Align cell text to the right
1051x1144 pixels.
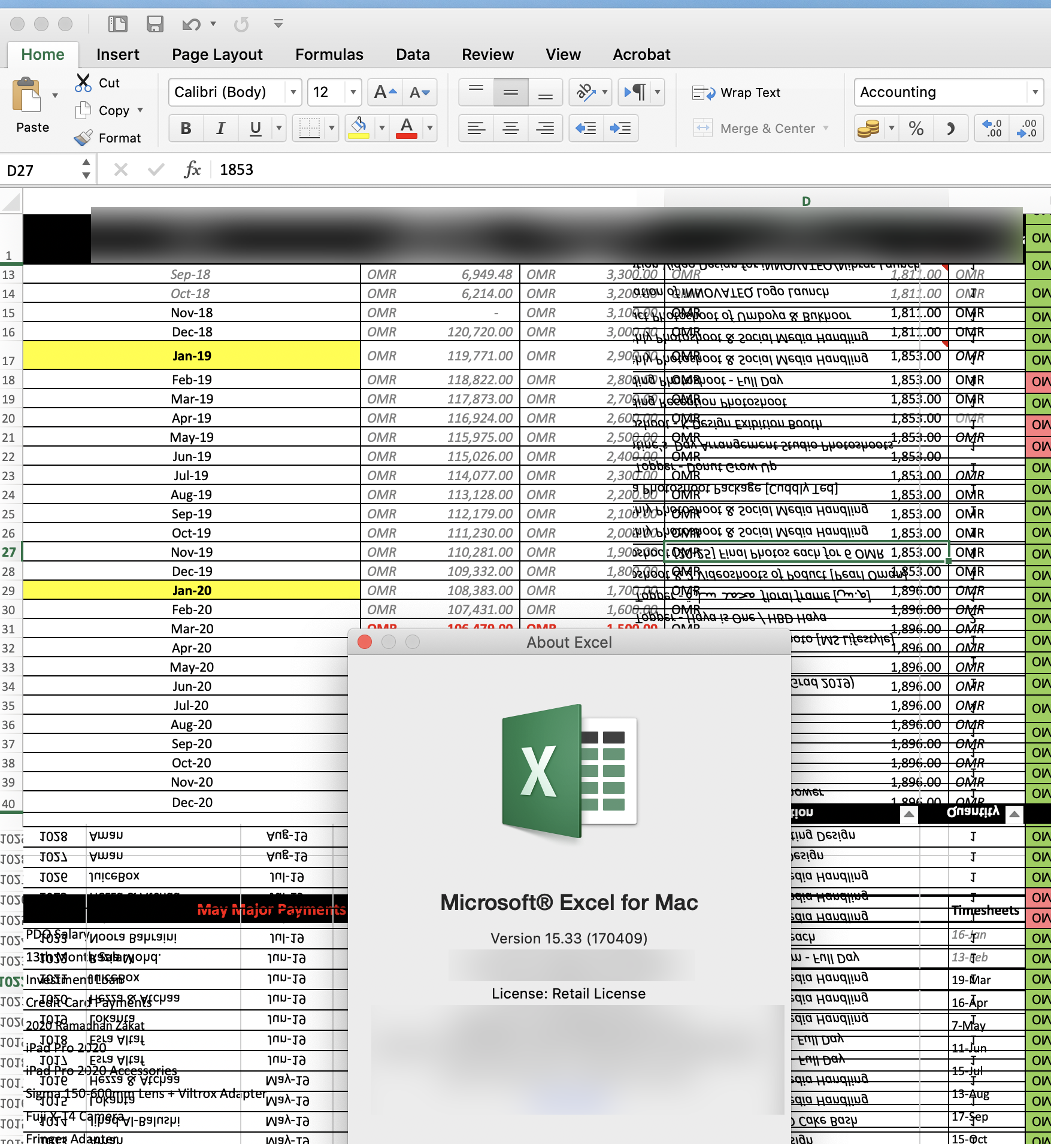(x=545, y=128)
